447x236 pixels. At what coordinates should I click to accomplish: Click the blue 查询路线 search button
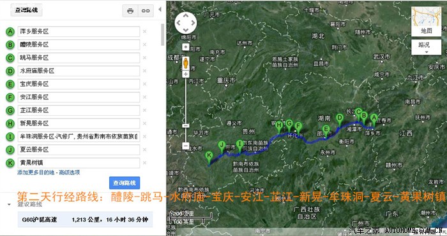(125, 183)
